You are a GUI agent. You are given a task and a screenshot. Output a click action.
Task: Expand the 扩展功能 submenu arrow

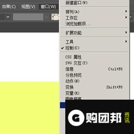pyautogui.click(x=126, y=32)
